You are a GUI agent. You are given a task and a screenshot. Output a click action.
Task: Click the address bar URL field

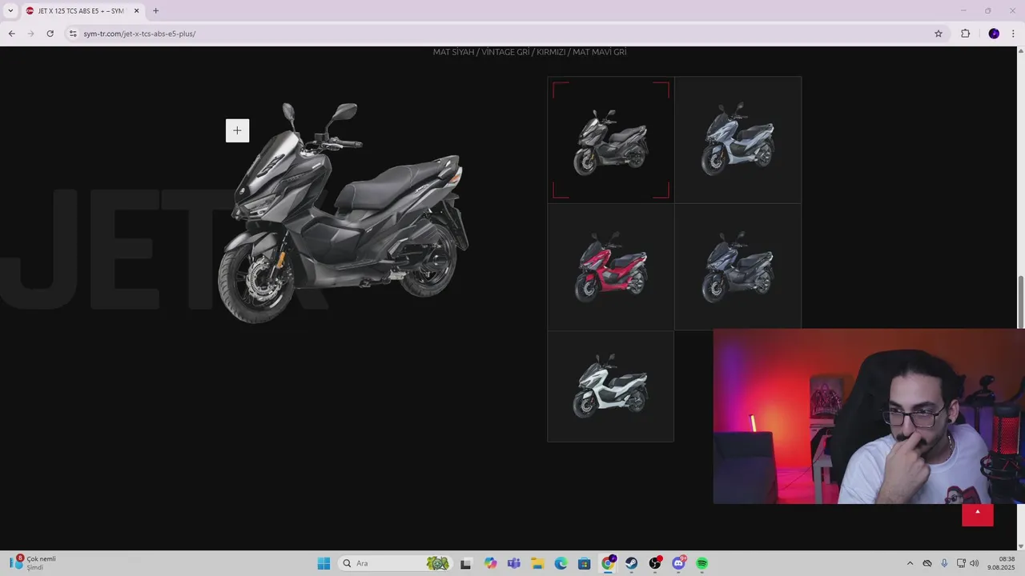pos(504,34)
